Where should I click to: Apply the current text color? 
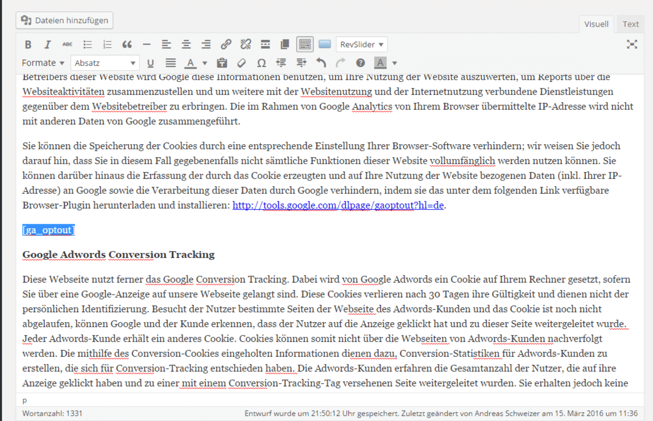click(x=190, y=63)
